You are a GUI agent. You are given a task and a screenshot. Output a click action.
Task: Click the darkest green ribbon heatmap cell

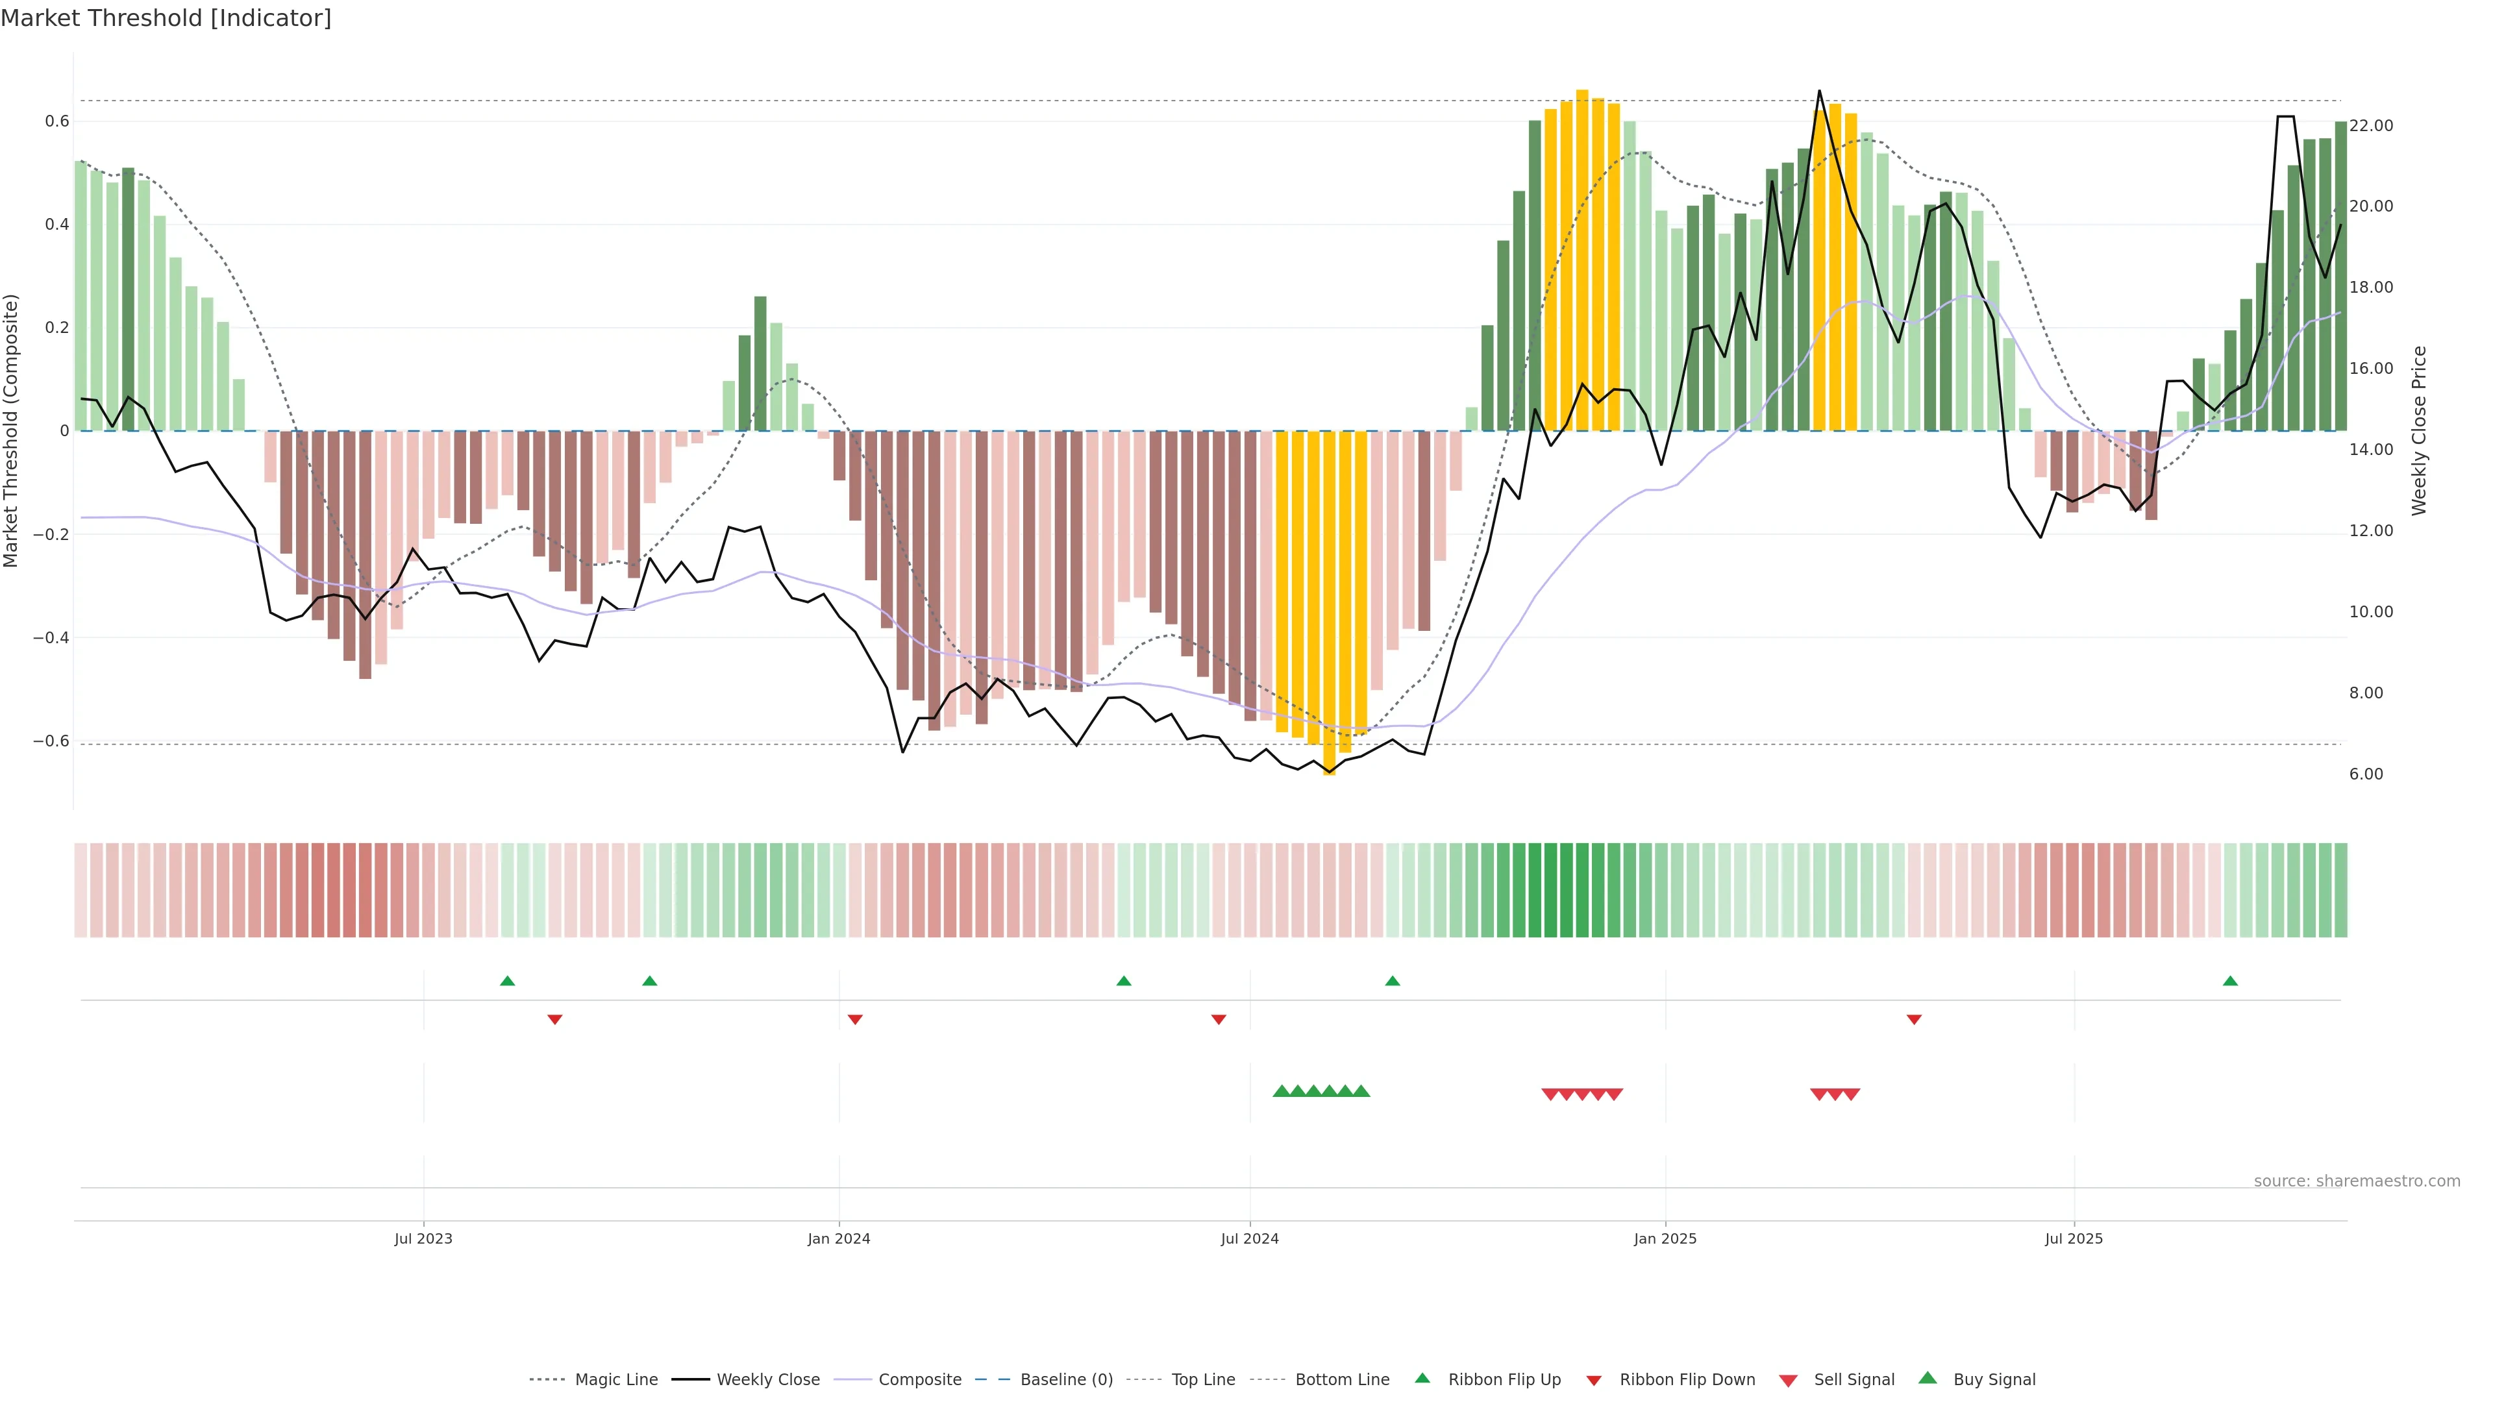point(1550,890)
